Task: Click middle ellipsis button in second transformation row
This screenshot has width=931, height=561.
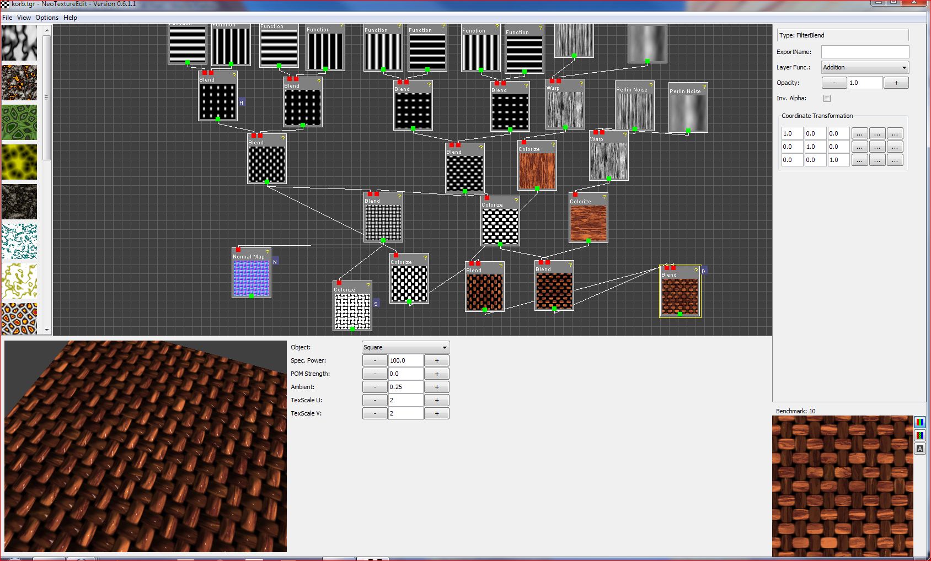Action: point(877,147)
